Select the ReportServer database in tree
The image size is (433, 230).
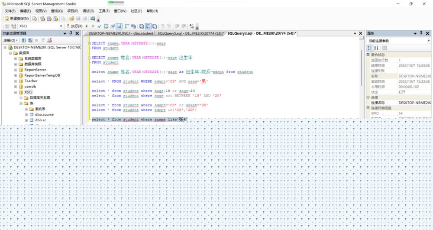coord(35,70)
